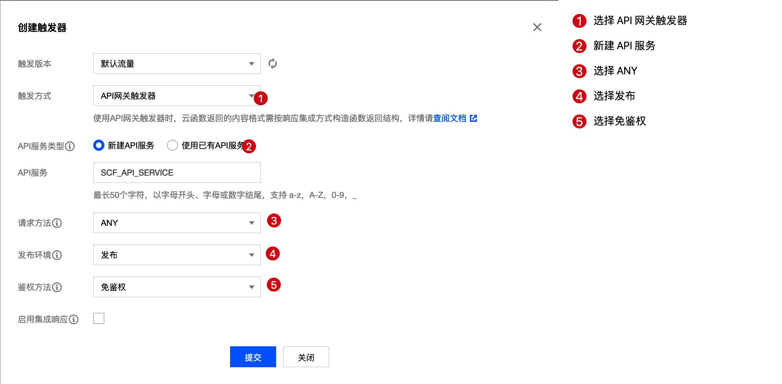Show info for 发布环境
Viewport: 782px width, 384px height.
pyautogui.click(x=57, y=255)
